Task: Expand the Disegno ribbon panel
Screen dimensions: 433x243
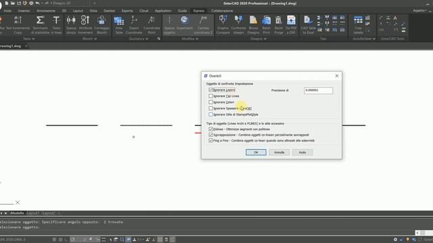Action: (x=258, y=39)
